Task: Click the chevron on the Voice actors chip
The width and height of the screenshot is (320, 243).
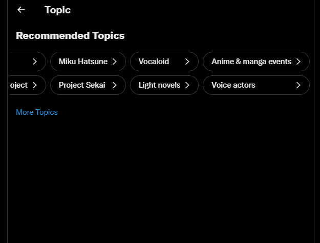Action: pyautogui.click(x=298, y=85)
